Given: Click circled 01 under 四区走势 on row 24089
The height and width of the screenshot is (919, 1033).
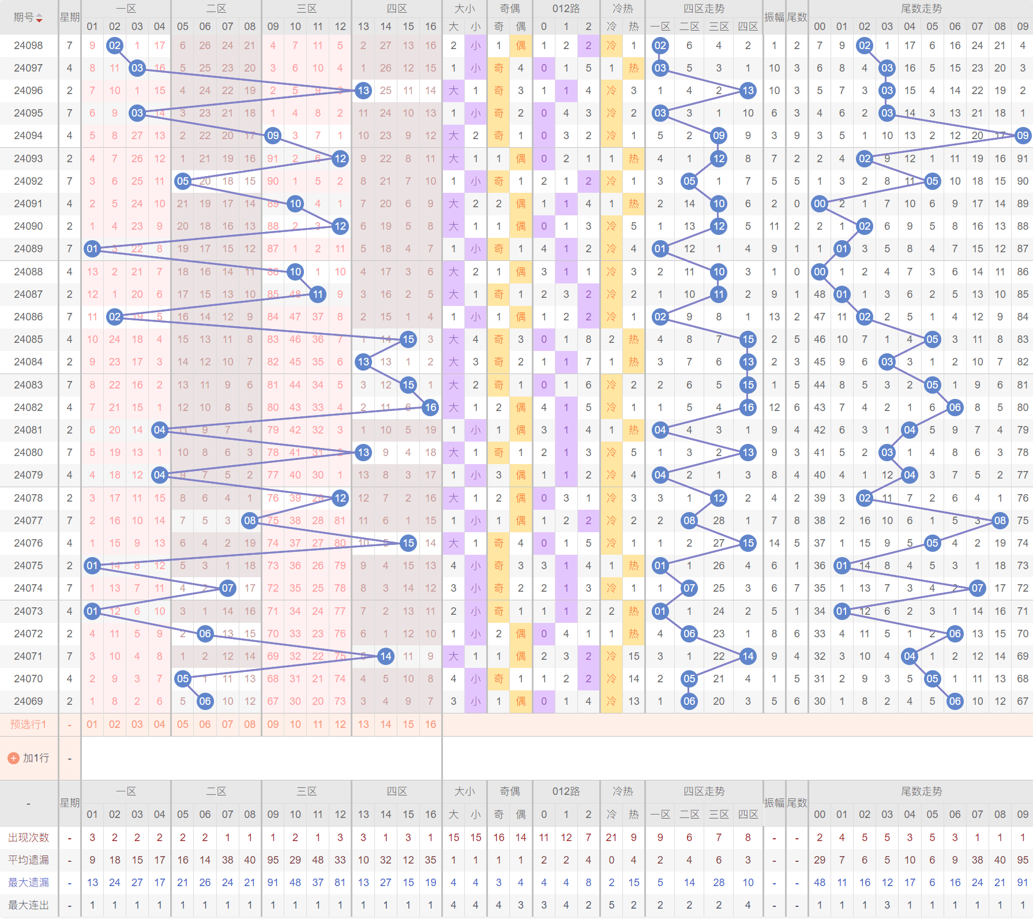Looking at the screenshot, I should [x=660, y=249].
